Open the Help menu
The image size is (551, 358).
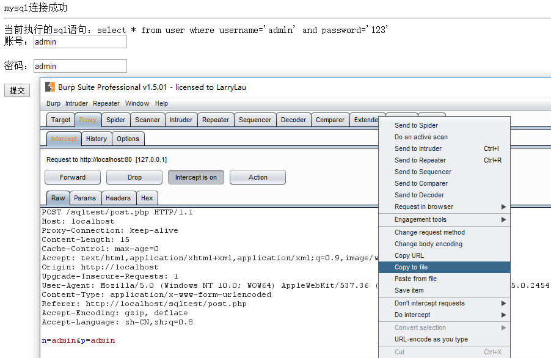pos(162,103)
